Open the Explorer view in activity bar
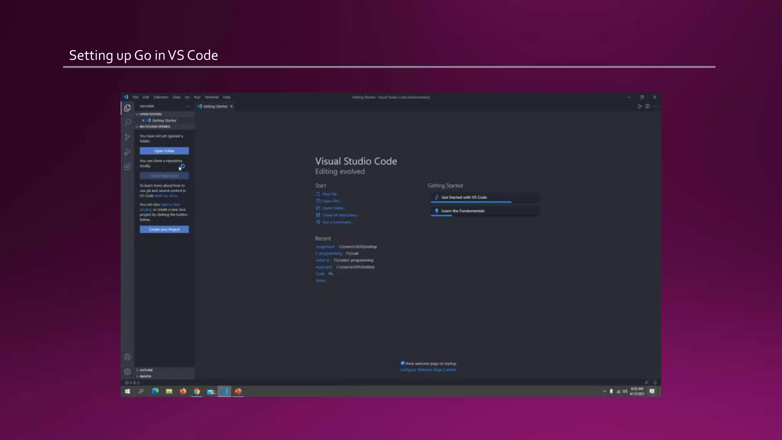This screenshot has width=782, height=440. coord(128,108)
